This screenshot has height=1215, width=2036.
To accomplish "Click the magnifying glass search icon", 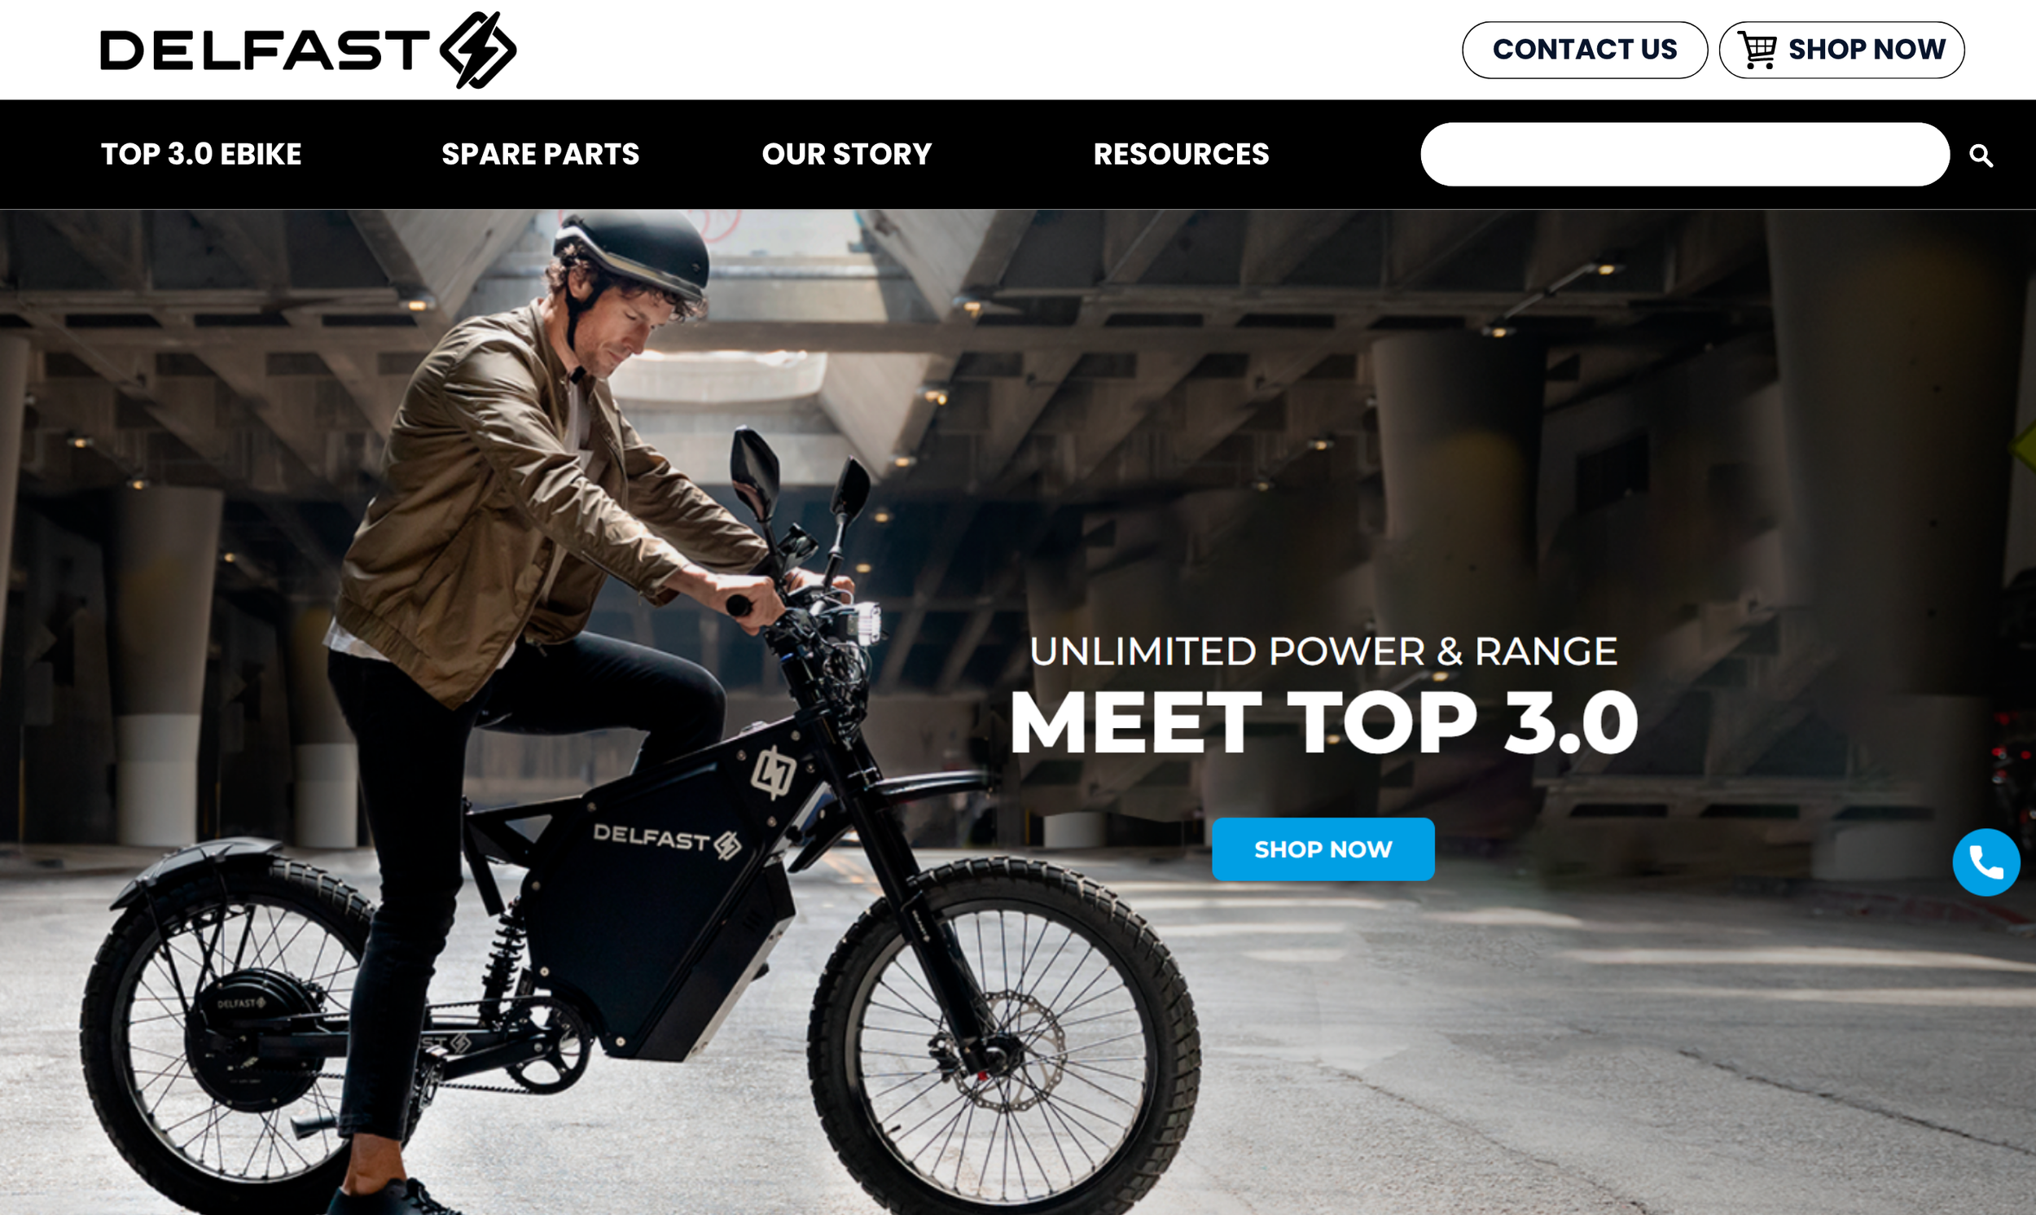I will (1981, 156).
